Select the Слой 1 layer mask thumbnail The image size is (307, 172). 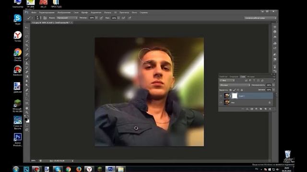tap(235, 96)
